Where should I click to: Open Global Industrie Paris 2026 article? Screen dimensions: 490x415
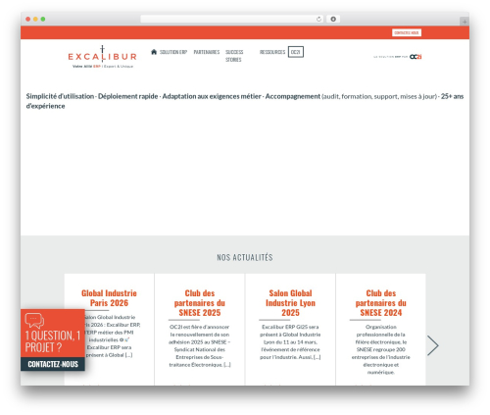109,298
